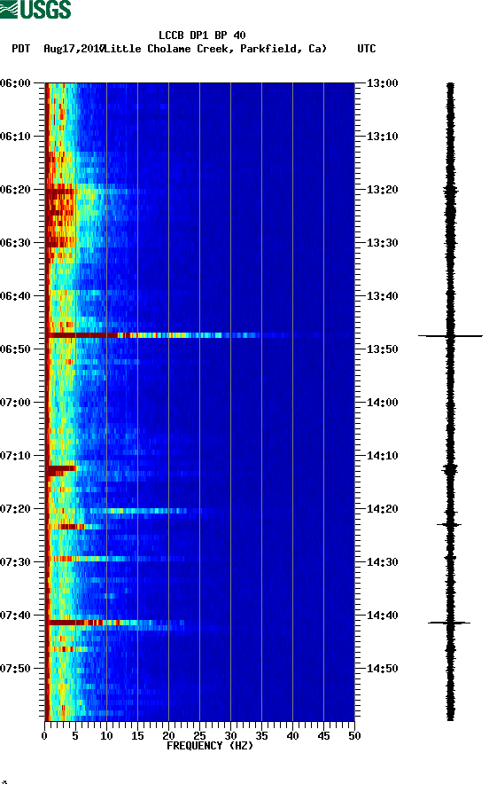The width and height of the screenshot is (489, 792).
Task: Click the 45 Hz frequency axis label
Action: [x=323, y=736]
